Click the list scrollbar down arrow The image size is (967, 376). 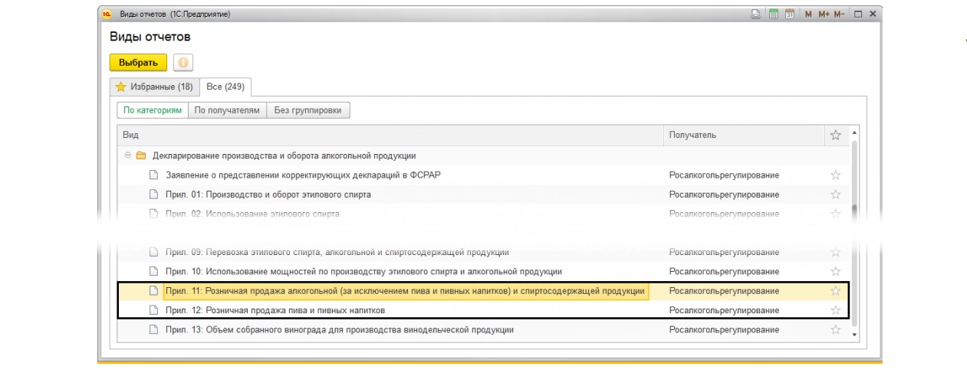point(854,334)
